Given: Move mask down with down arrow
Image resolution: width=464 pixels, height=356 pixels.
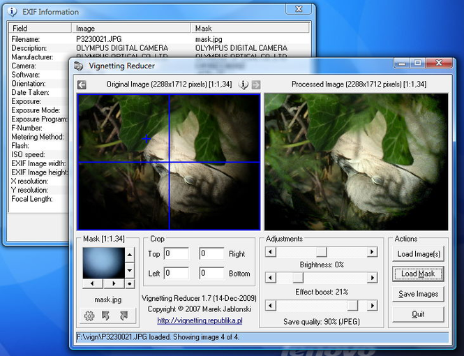Looking at the screenshot, I should 129,272.
